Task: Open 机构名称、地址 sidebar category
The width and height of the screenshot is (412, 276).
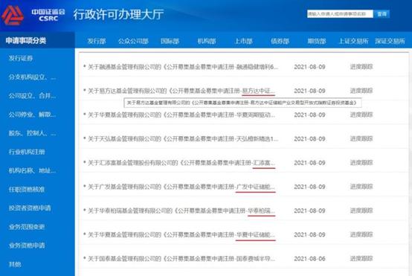Action: pos(32,170)
